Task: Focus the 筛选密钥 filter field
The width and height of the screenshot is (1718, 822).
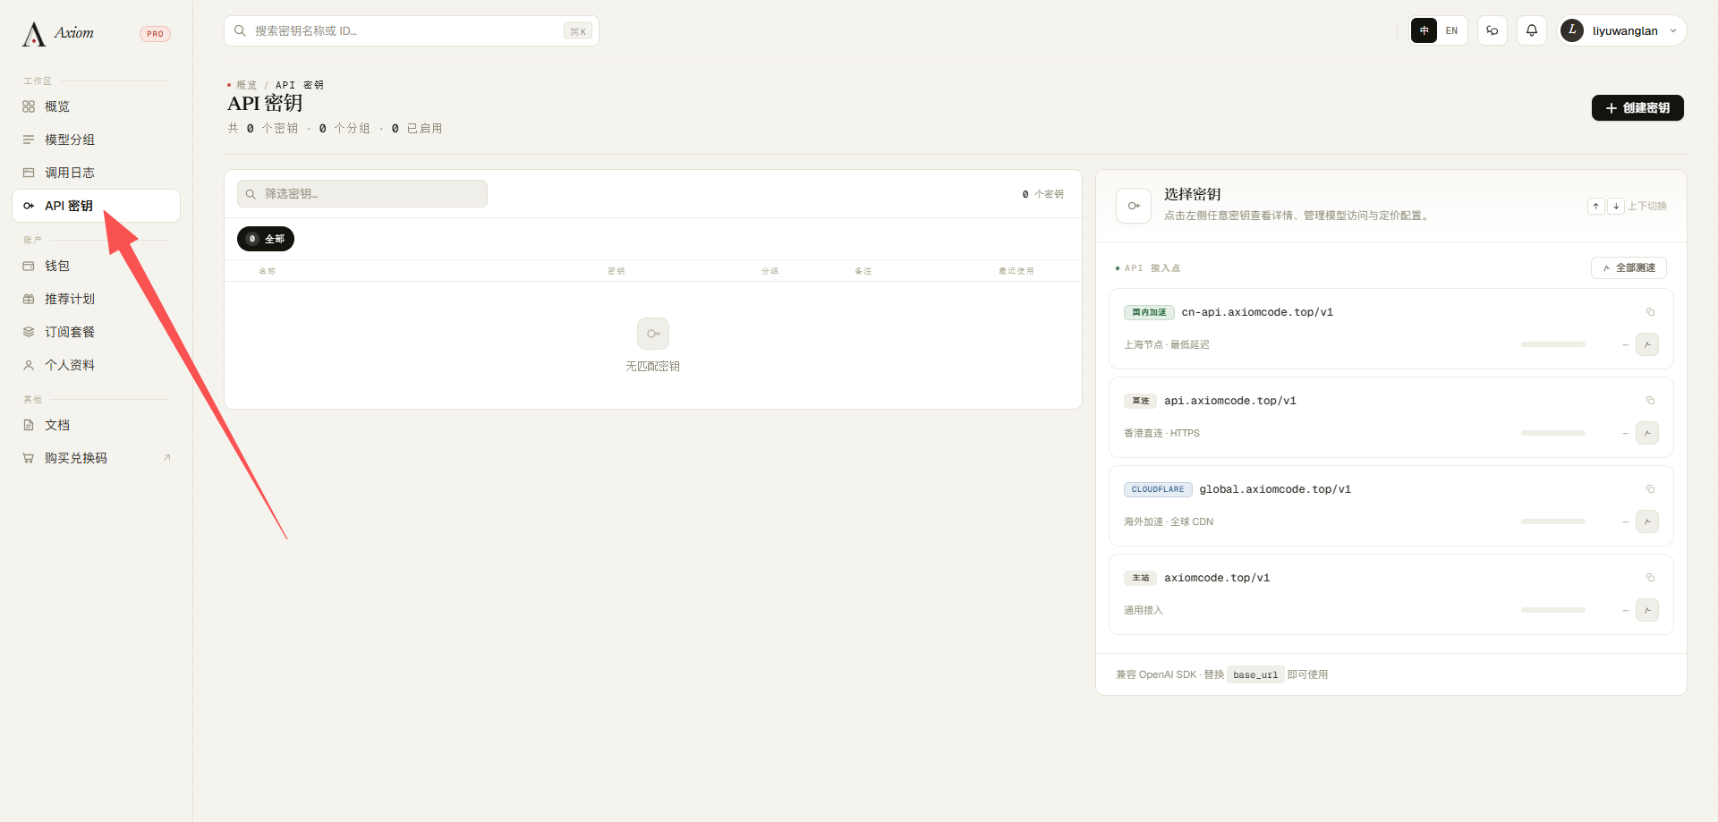Action: click(362, 194)
